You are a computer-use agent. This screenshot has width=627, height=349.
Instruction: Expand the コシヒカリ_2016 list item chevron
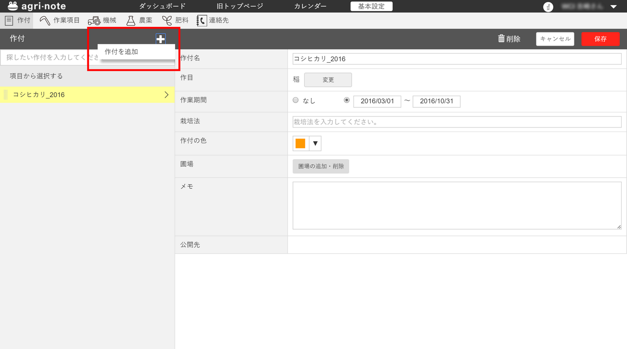(x=167, y=95)
